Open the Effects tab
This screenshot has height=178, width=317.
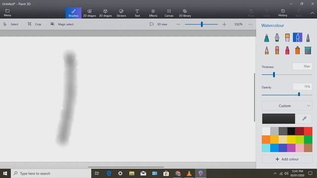coord(153,13)
